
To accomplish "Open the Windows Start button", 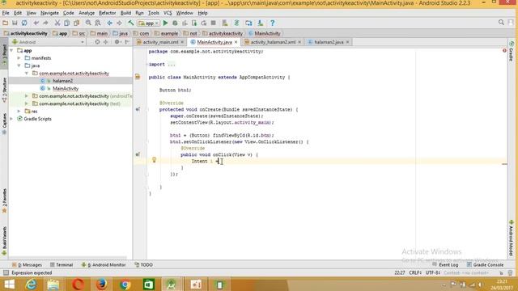I will tap(9, 285).
